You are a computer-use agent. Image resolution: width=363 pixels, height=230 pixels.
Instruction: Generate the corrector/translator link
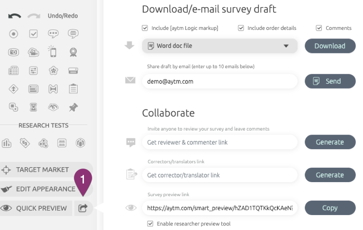click(330, 175)
